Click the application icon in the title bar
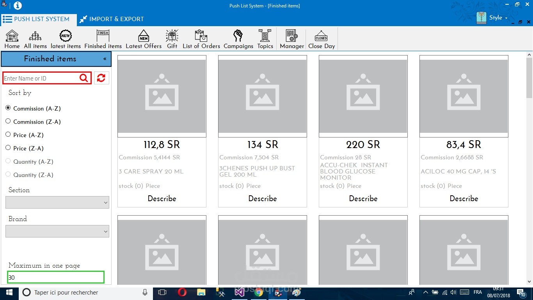Viewport: 533px width, 300px height. tap(4, 4)
